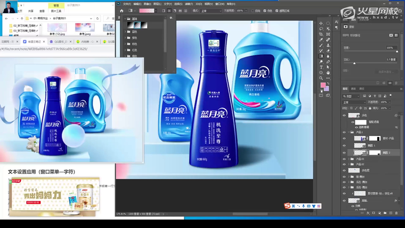Open the 图像 menu
This screenshot has height=228, width=405.
(x=148, y=4)
